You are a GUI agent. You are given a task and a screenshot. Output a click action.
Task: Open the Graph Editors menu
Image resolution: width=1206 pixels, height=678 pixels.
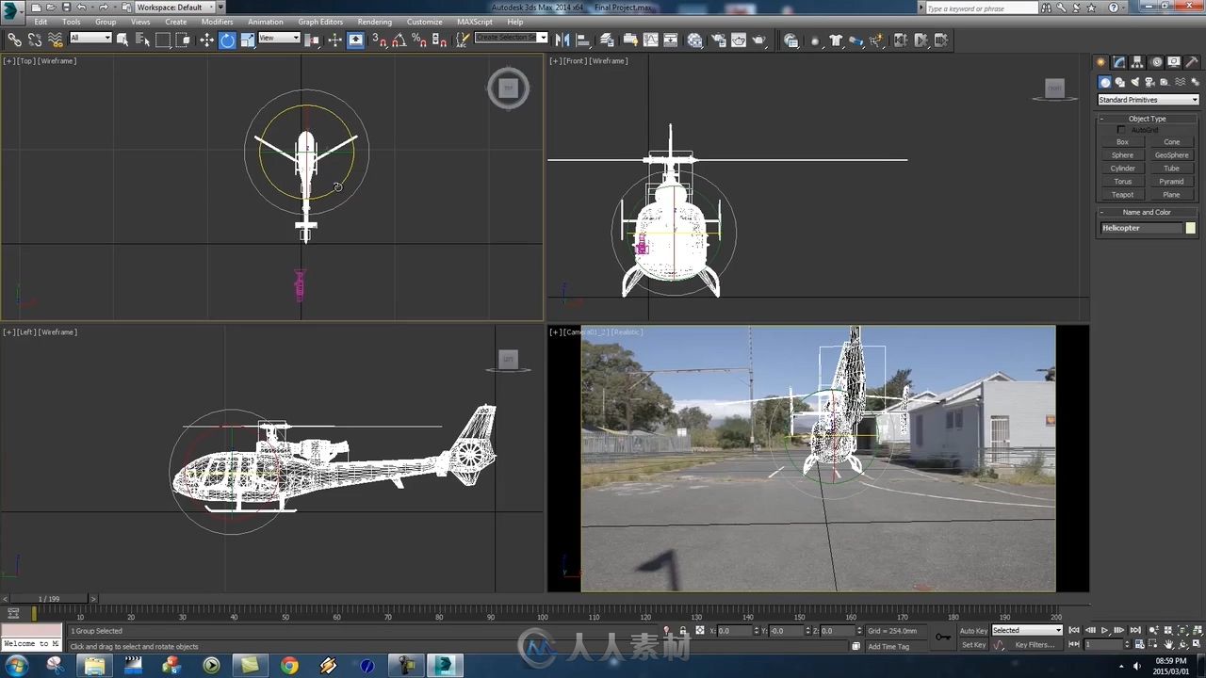320,22
